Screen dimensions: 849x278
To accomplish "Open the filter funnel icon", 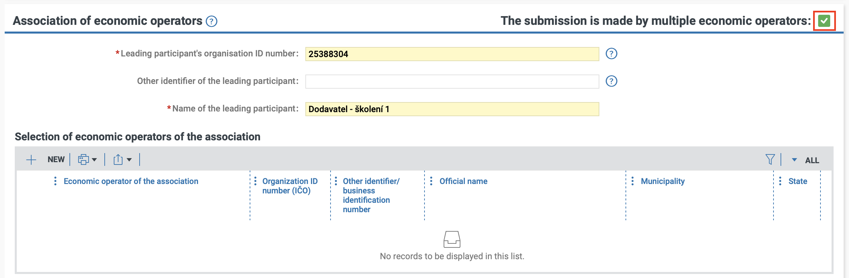I will [x=770, y=159].
